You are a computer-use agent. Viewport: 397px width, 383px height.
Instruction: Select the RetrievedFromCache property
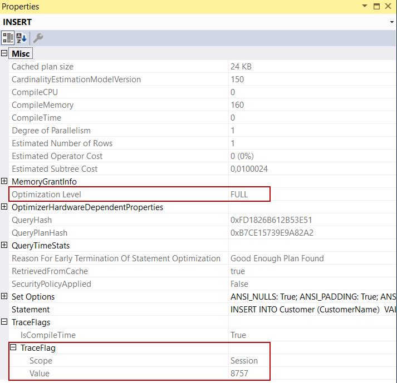pyautogui.click(x=50, y=271)
